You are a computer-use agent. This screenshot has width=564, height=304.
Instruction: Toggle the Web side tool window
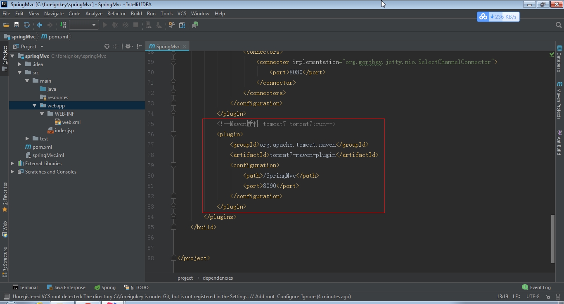5,229
